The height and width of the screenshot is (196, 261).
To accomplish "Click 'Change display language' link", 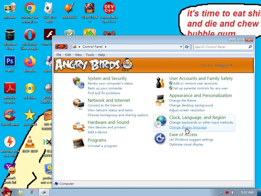I will (188, 127).
